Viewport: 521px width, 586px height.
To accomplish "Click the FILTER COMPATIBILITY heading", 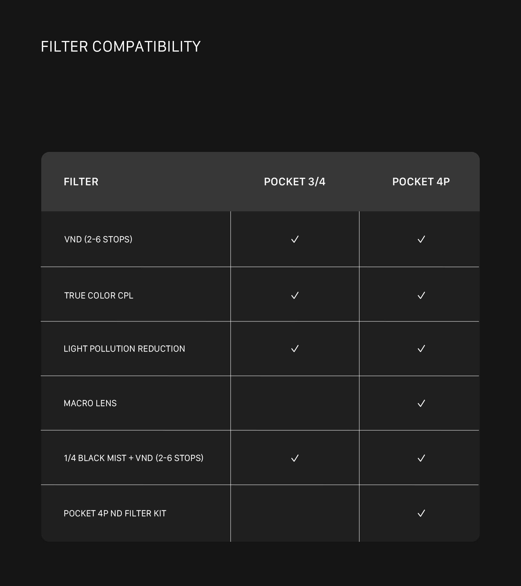I will pos(121,46).
